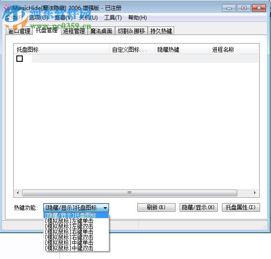
Task: Open the 关机(U) menu
Action: pyautogui.click(x=88, y=17)
